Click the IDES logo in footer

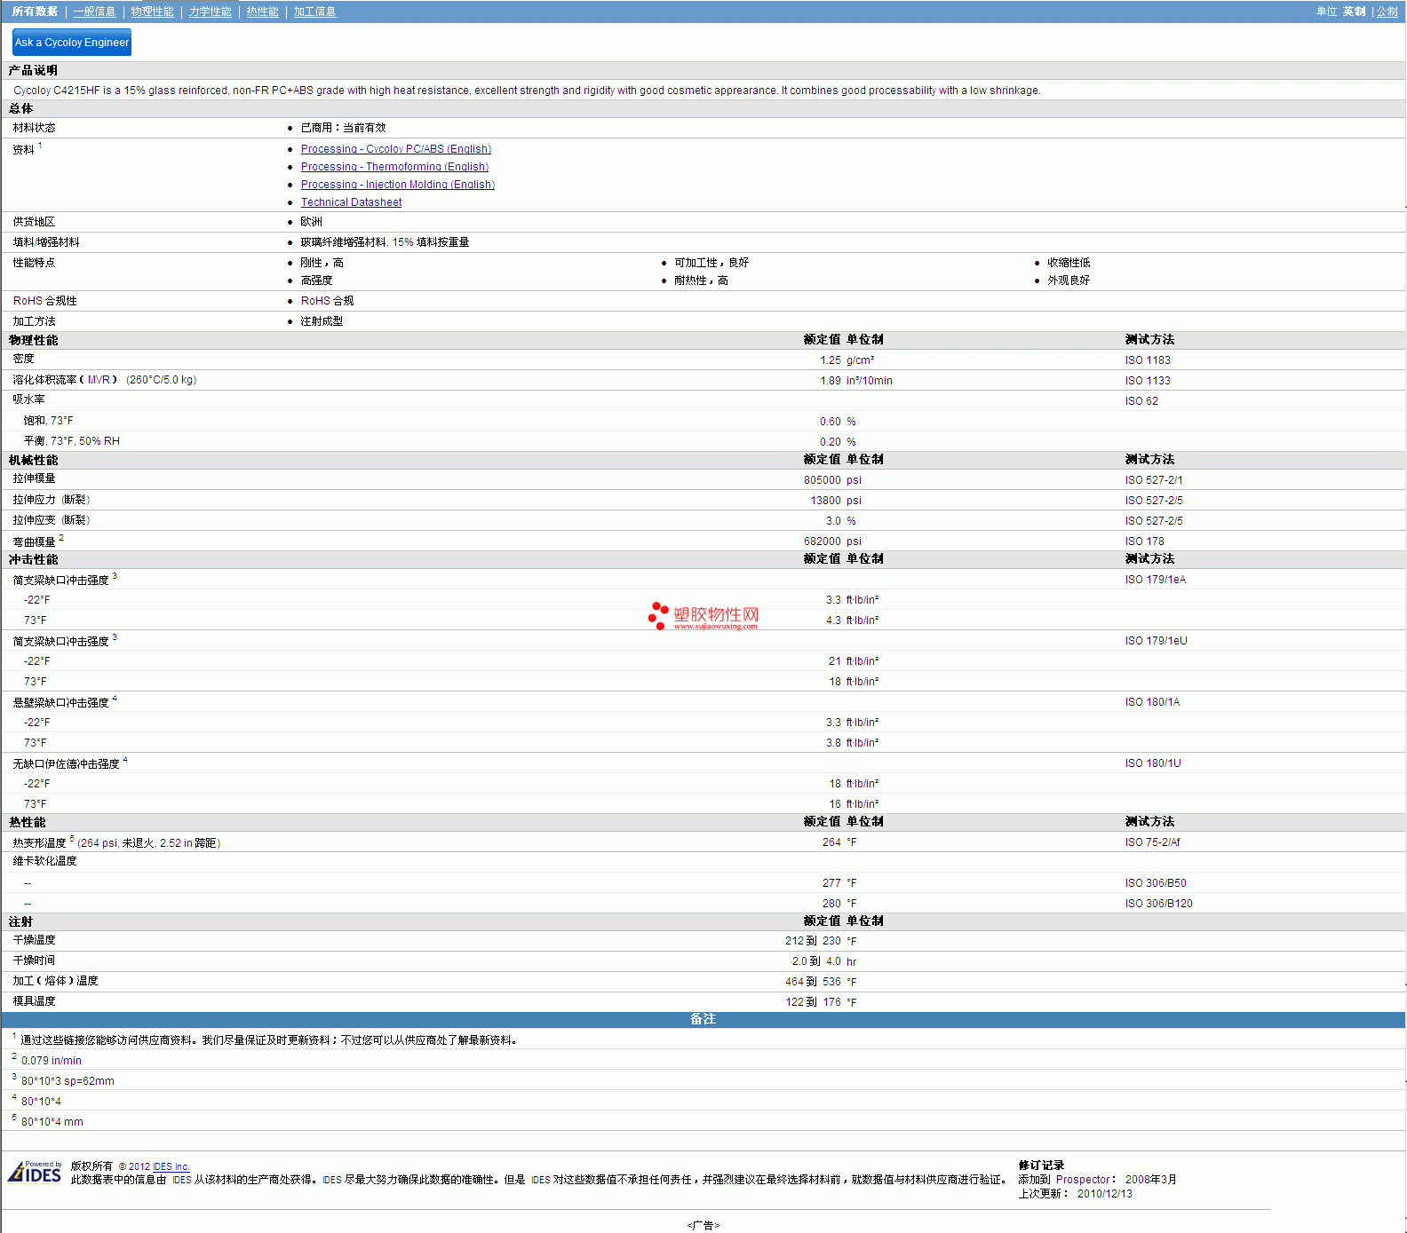[35, 1173]
